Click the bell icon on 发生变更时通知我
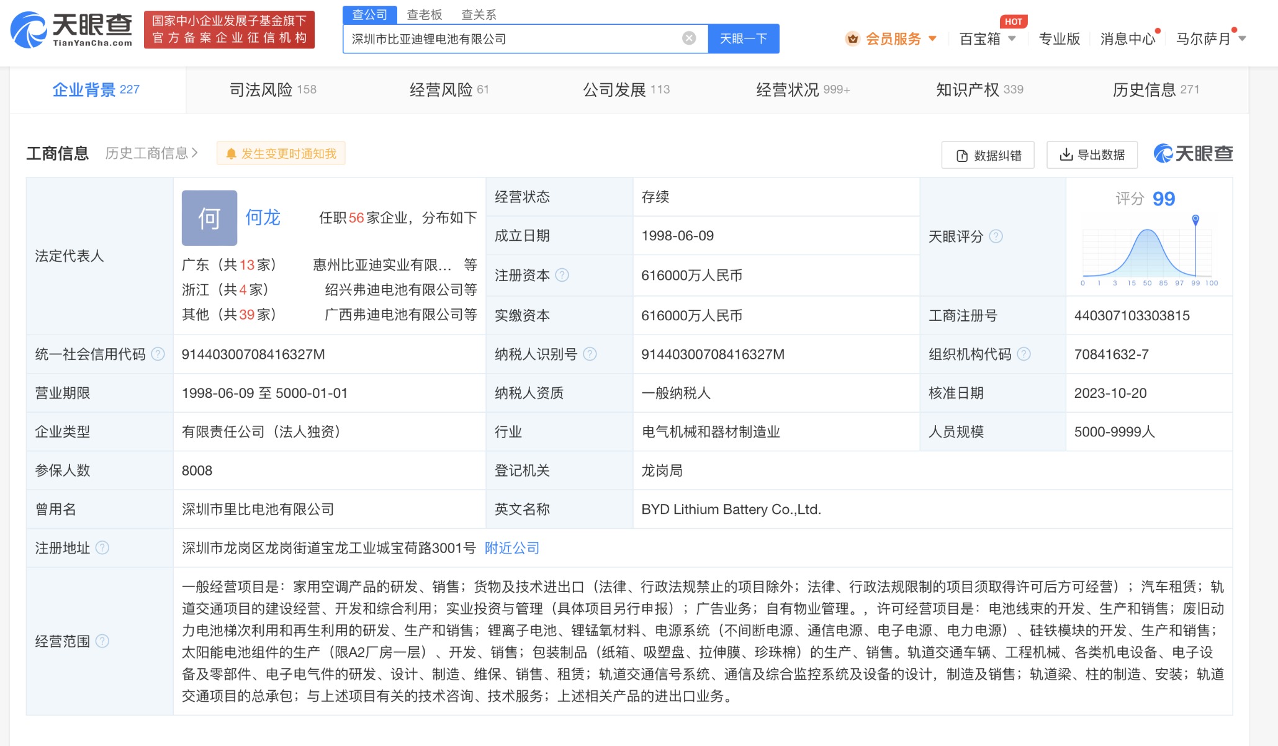This screenshot has height=746, width=1278. pyautogui.click(x=230, y=153)
